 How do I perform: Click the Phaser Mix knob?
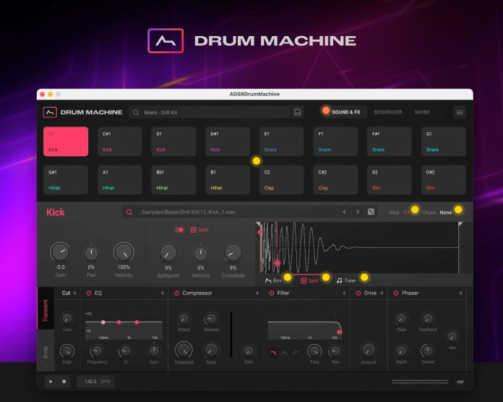[x=452, y=337]
